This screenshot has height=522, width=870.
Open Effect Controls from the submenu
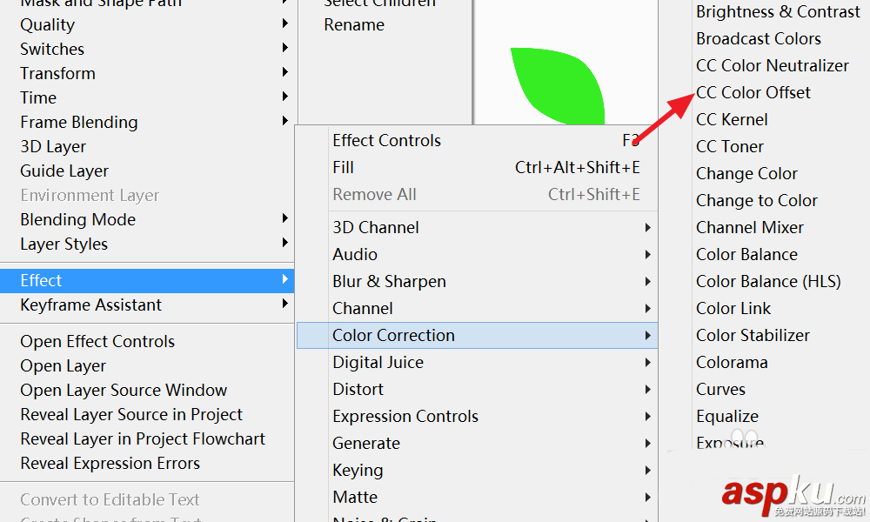point(386,140)
